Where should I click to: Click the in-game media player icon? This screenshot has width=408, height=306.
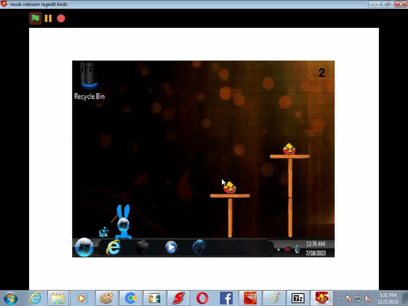[x=171, y=247]
